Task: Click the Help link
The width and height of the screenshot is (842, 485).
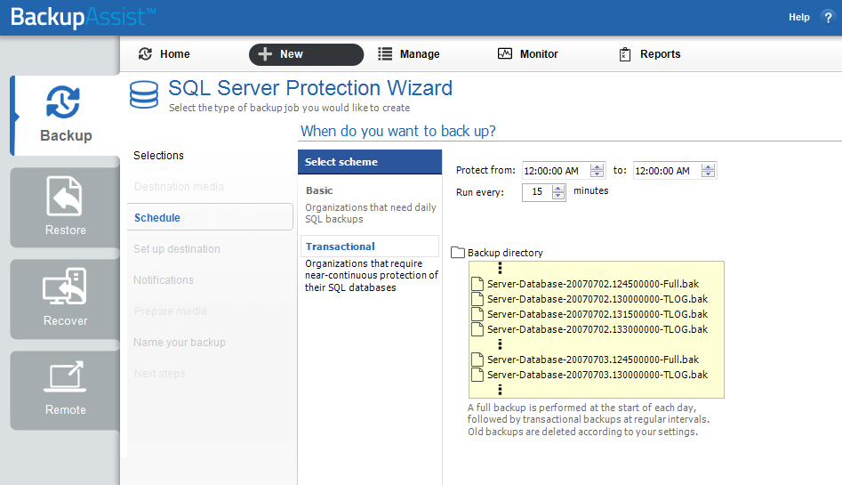Action: coord(799,17)
